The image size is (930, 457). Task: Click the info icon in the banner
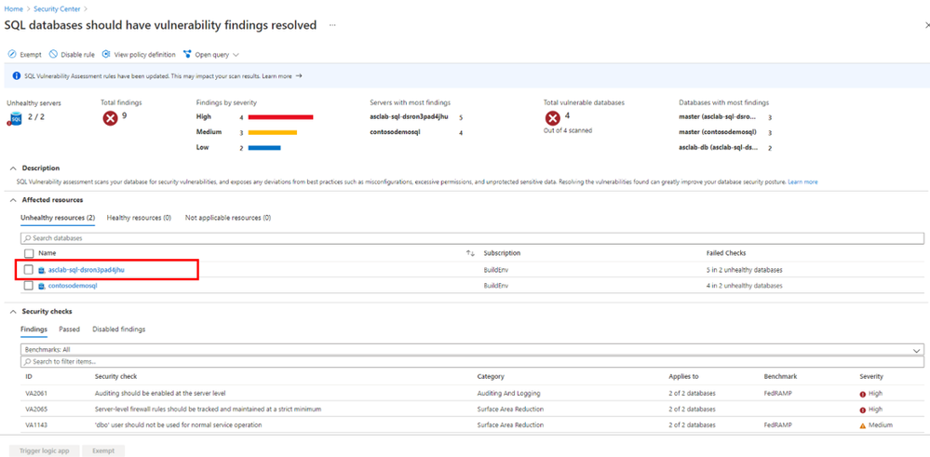16,76
